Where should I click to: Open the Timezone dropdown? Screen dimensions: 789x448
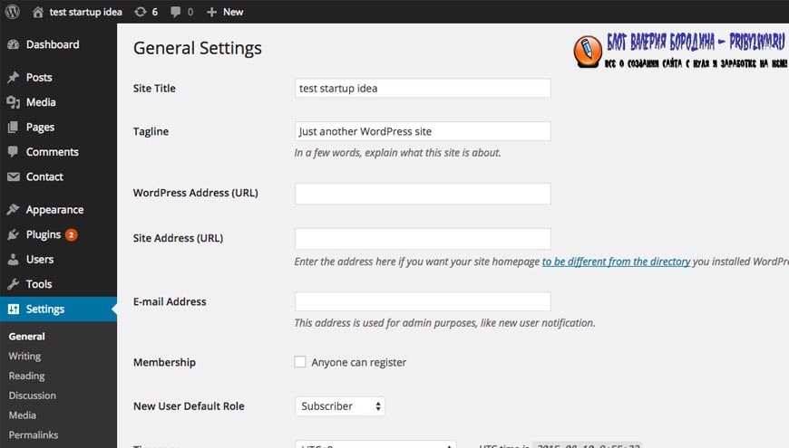(x=375, y=444)
